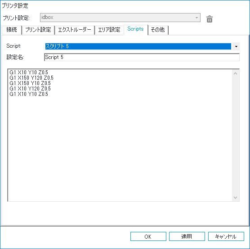
Task: Expand the Script selection dropdown arrow
Action: point(236,46)
